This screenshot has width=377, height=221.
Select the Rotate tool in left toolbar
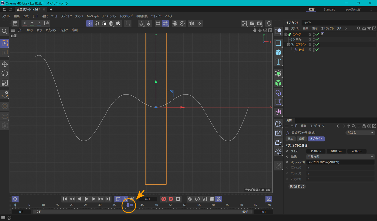pos(5,73)
